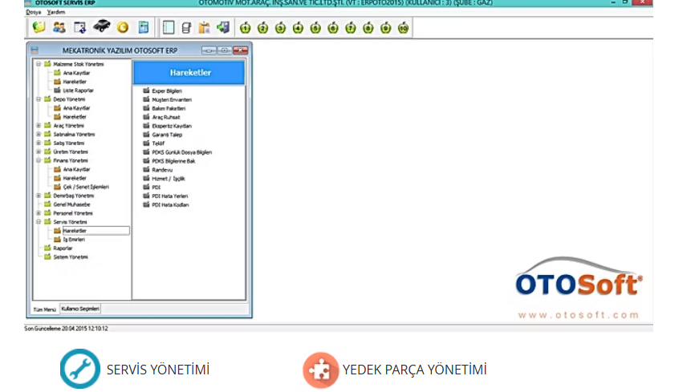Viewport: 687px width, 392px height.
Task: Click the two-people users icon in toolbar
Action: pyautogui.click(x=59, y=28)
